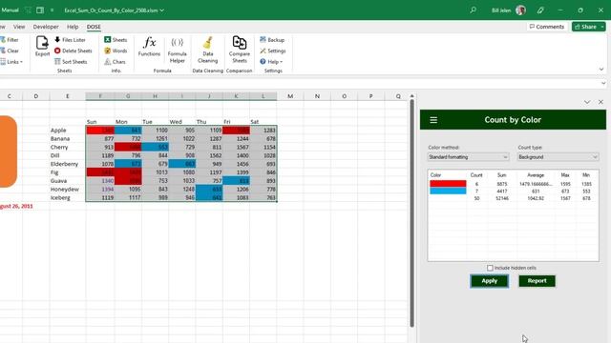Click the Average column header in results
The image size is (611, 343).
pos(536,175)
